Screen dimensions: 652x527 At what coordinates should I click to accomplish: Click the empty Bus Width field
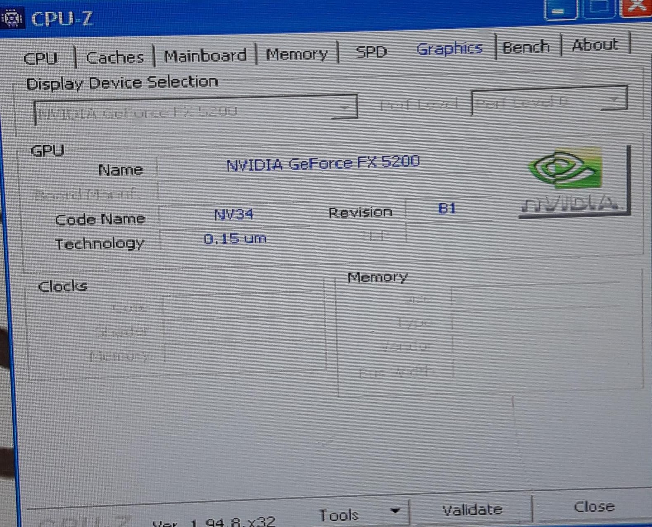point(537,367)
